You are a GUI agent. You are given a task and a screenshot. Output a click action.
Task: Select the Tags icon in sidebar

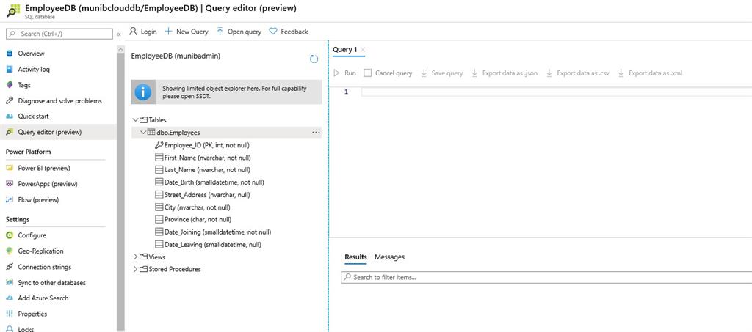pyautogui.click(x=9, y=85)
